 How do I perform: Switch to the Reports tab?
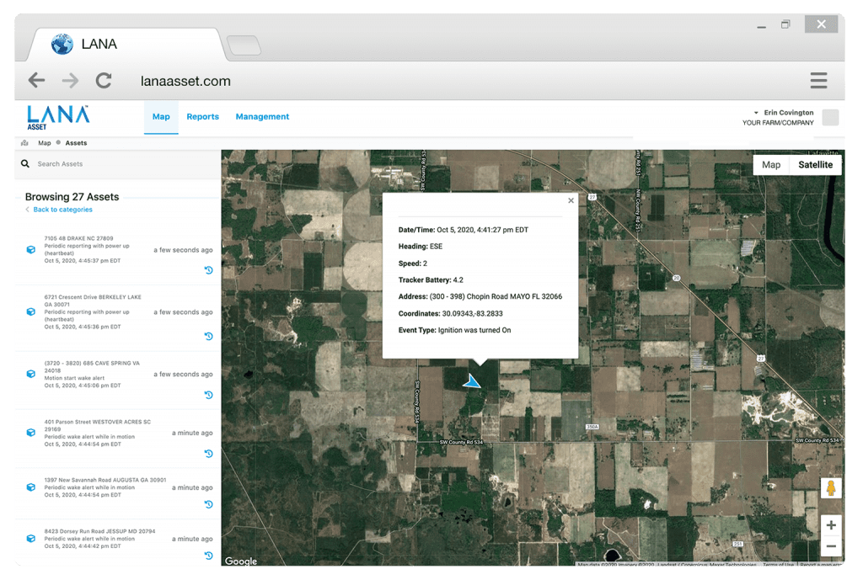click(202, 117)
